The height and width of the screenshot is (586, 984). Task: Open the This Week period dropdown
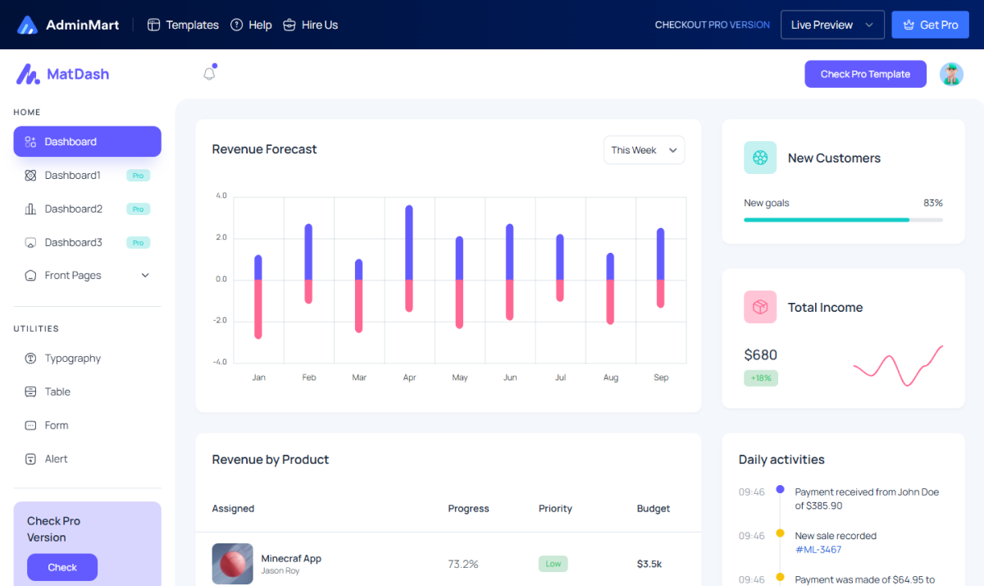pos(644,150)
